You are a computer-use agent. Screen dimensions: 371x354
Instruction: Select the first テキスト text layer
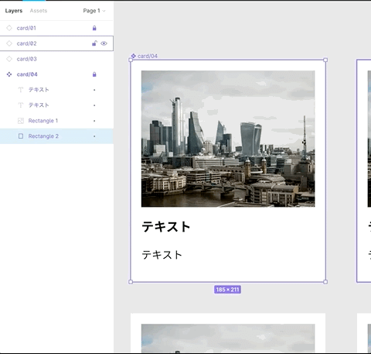[x=56, y=90]
